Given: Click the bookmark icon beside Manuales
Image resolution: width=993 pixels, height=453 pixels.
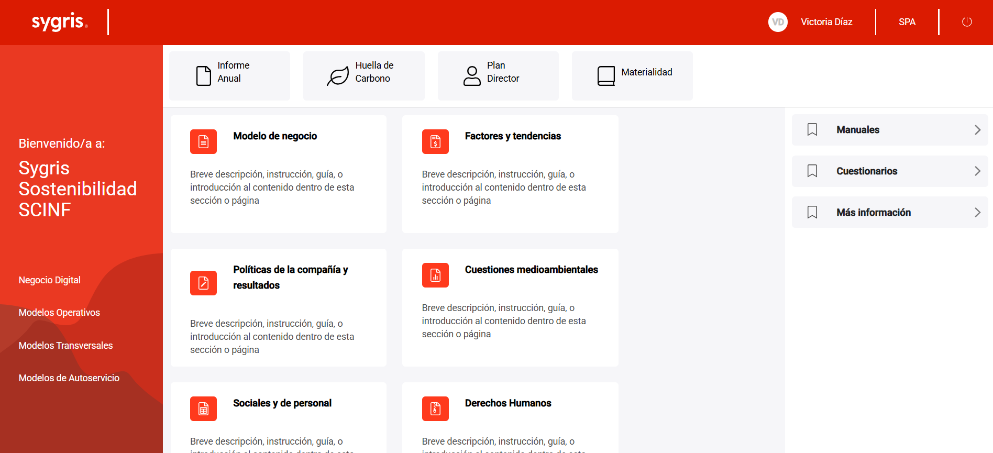Looking at the screenshot, I should pos(812,129).
